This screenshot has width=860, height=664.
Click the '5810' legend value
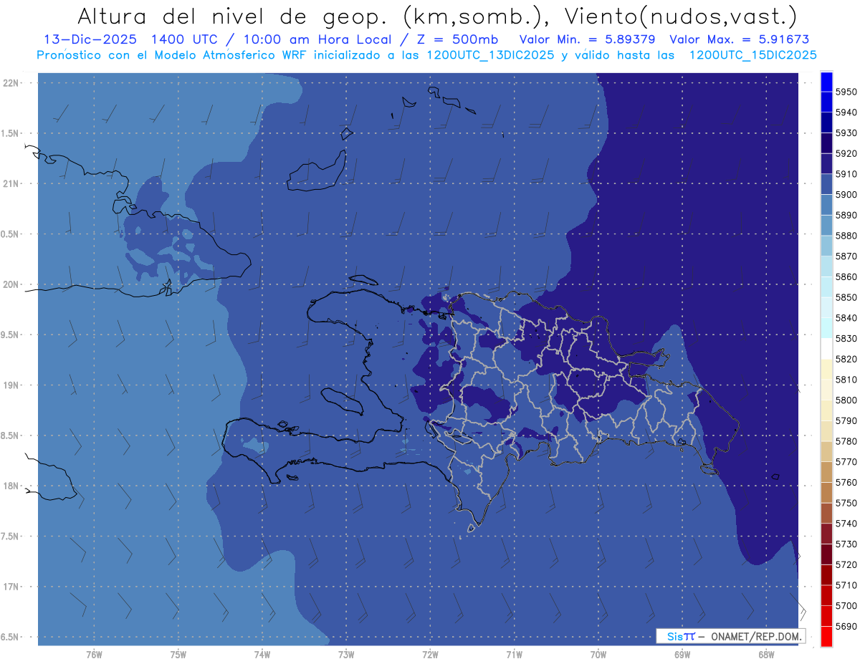(x=846, y=379)
